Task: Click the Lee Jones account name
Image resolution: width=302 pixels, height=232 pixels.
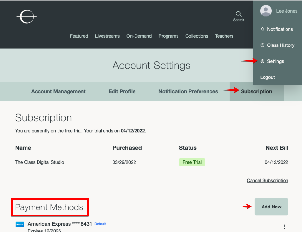Action: pyautogui.click(x=286, y=11)
